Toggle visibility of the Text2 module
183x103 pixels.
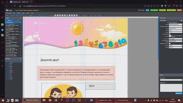(6, 74)
